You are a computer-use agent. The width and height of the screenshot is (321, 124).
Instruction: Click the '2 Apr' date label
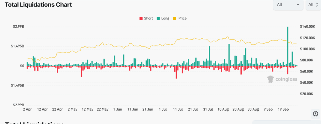pyautogui.click(x=27, y=110)
